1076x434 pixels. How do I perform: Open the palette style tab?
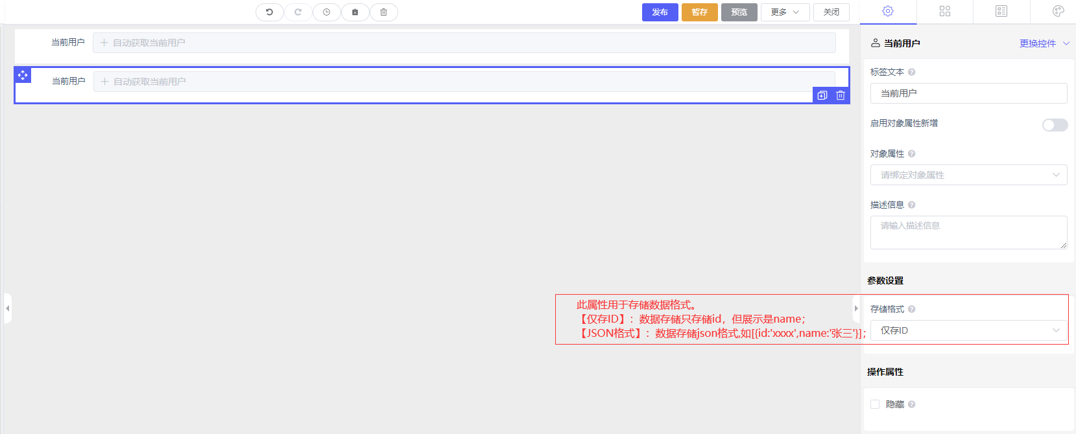point(1058,11)
